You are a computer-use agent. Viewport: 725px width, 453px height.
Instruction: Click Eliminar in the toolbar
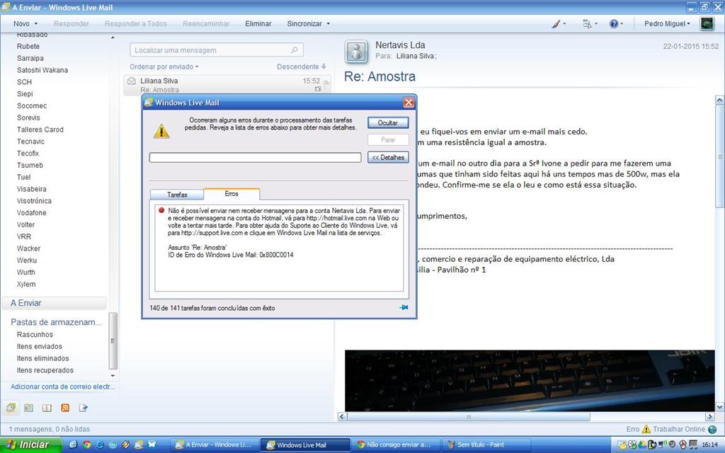pos(258,23)
